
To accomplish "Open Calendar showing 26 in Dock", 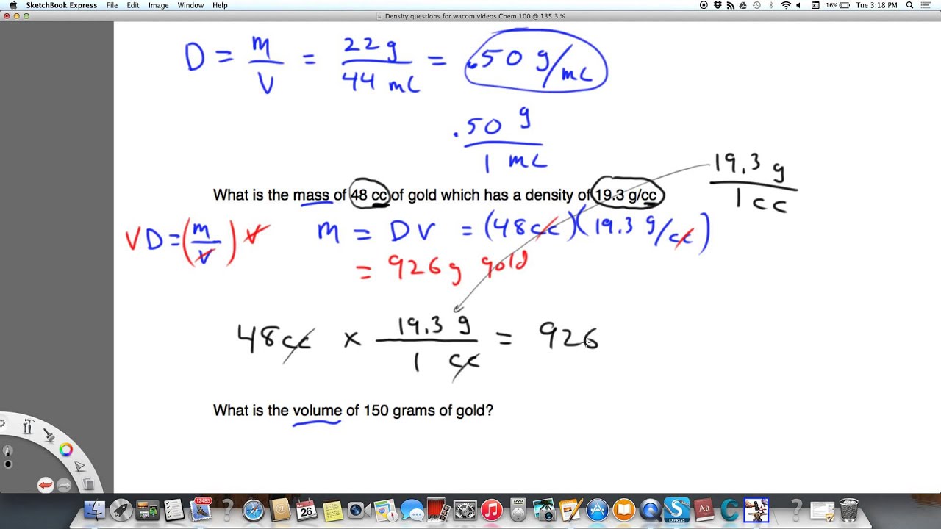I will [306, 510].
